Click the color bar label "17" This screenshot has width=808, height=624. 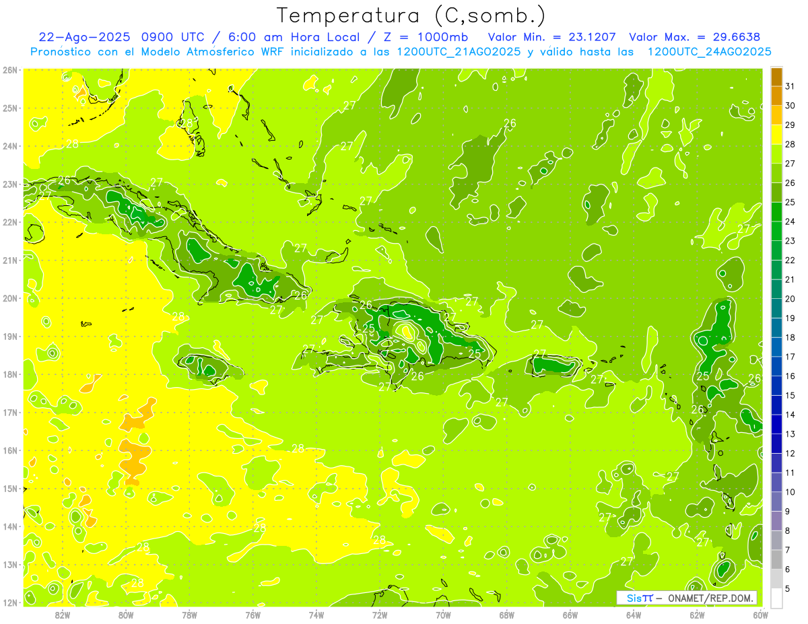(x=790, y=357)
